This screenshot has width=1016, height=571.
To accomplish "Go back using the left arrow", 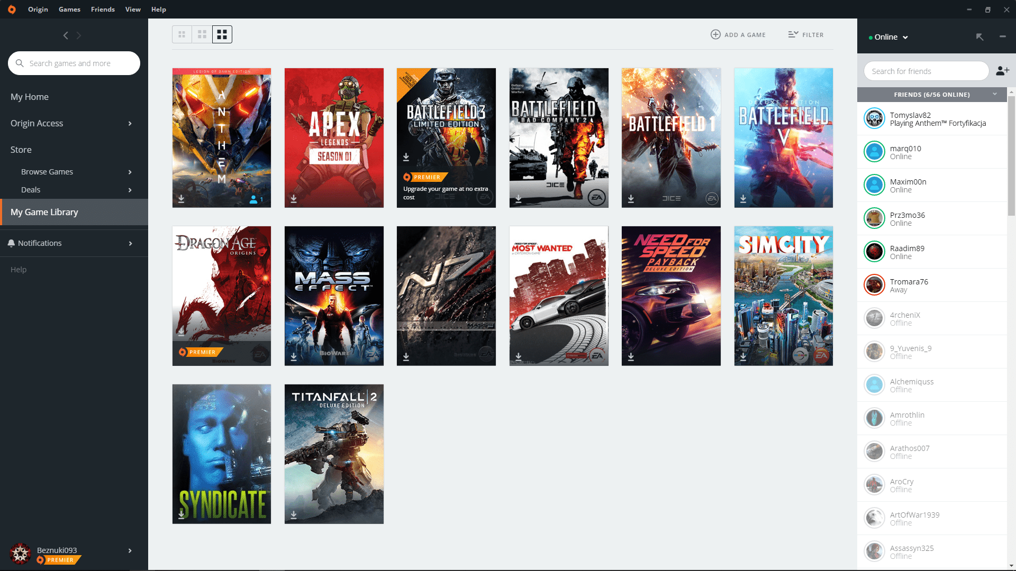I will tap(66, 35).
